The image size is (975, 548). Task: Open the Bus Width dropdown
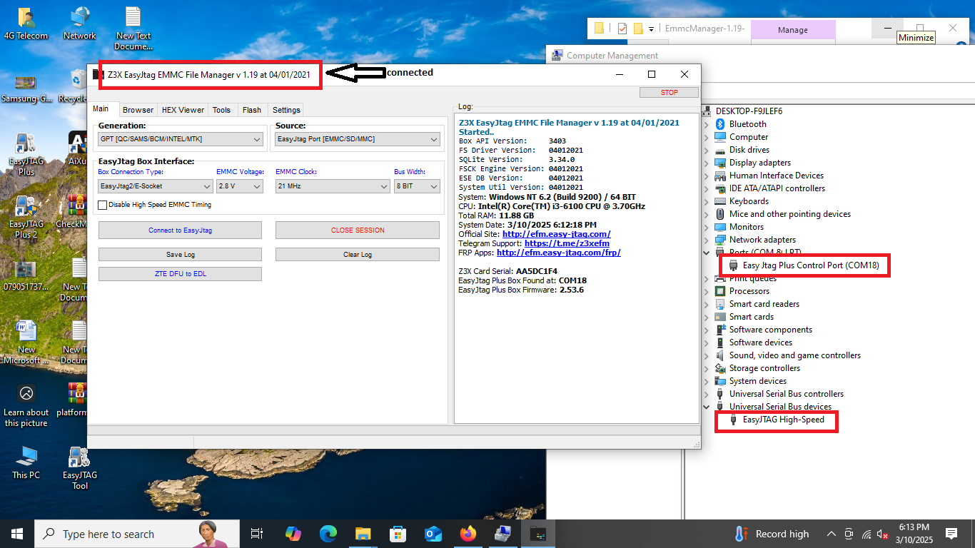(x=417, y=186)
